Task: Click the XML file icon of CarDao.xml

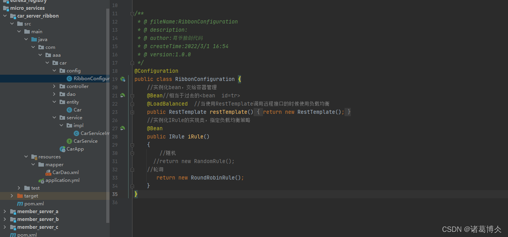Action: pos(48,172)
